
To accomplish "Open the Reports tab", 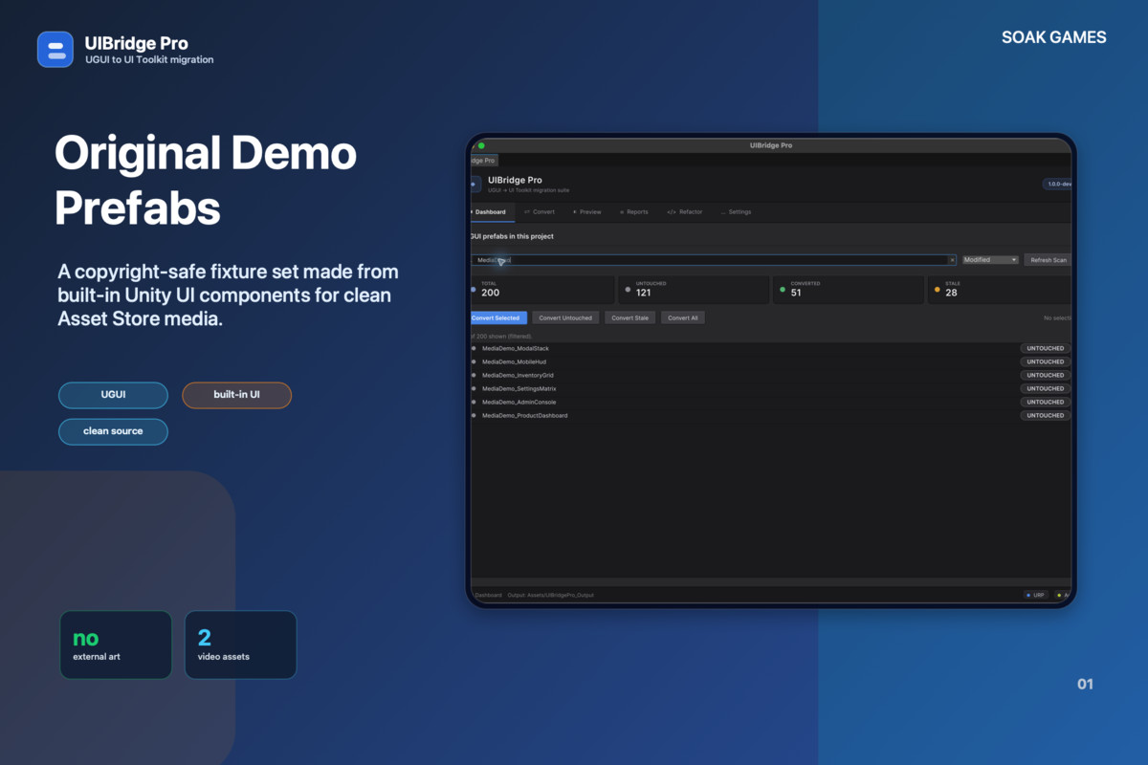I will pyautogui.click(x=634, y=212).
